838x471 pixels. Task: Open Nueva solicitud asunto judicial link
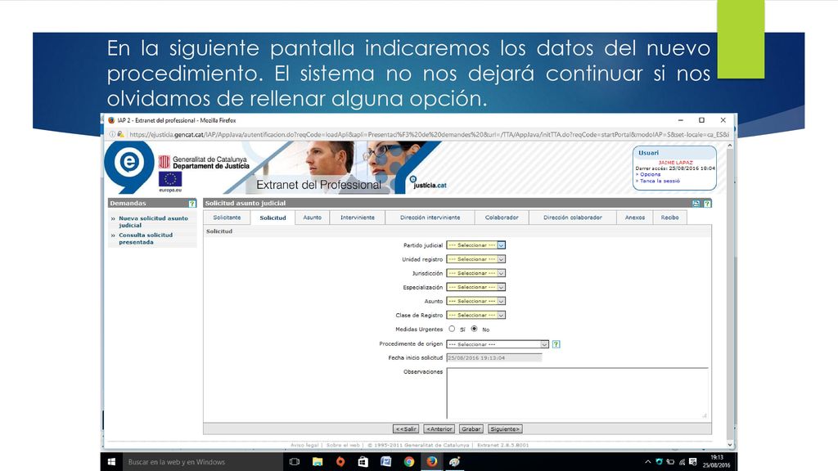[x=153, y=222]
